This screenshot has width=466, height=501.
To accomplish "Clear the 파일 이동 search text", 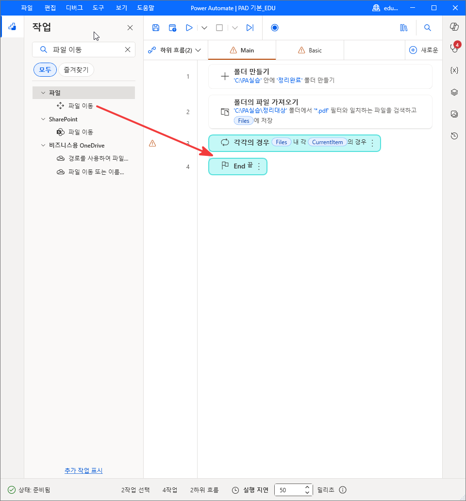I will tap(128, 50).
